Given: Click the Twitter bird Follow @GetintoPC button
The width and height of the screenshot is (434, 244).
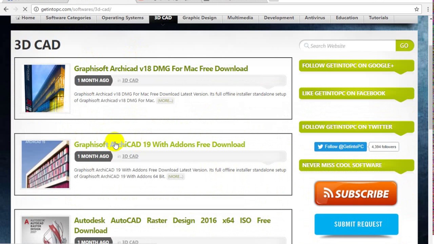Looking at the screenshot, I should pos(340,146).
